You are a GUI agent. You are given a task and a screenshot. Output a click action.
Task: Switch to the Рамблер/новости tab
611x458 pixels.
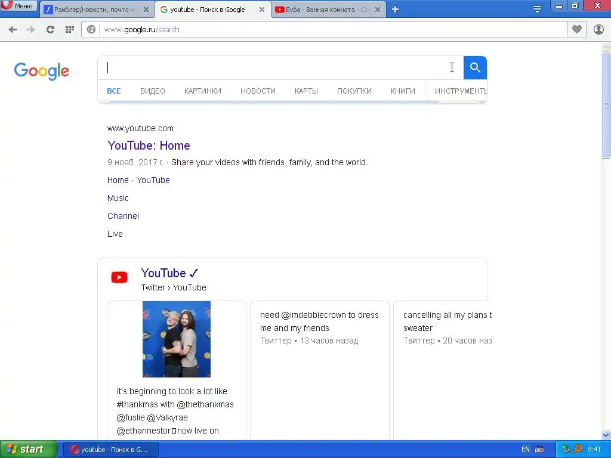coord(92,10)
